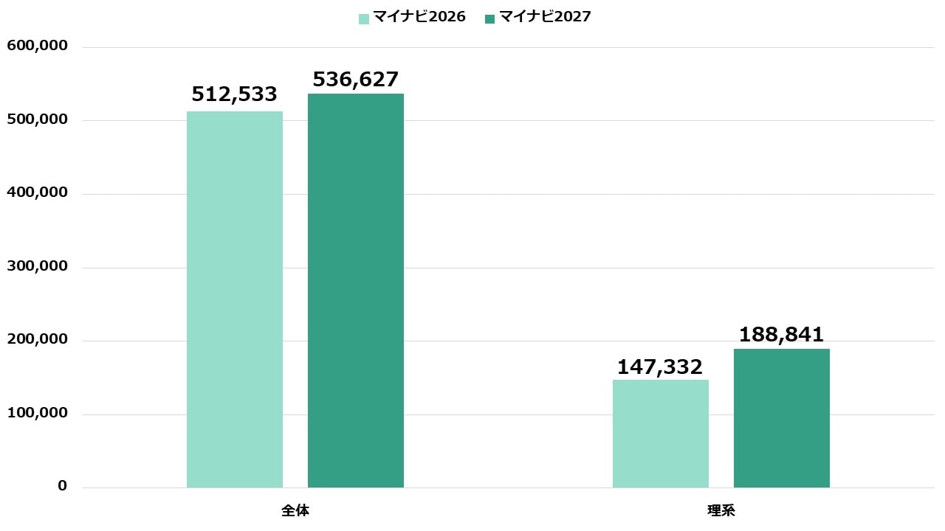
Task: Click the light green 全体 bar
Action: [235, 299]
